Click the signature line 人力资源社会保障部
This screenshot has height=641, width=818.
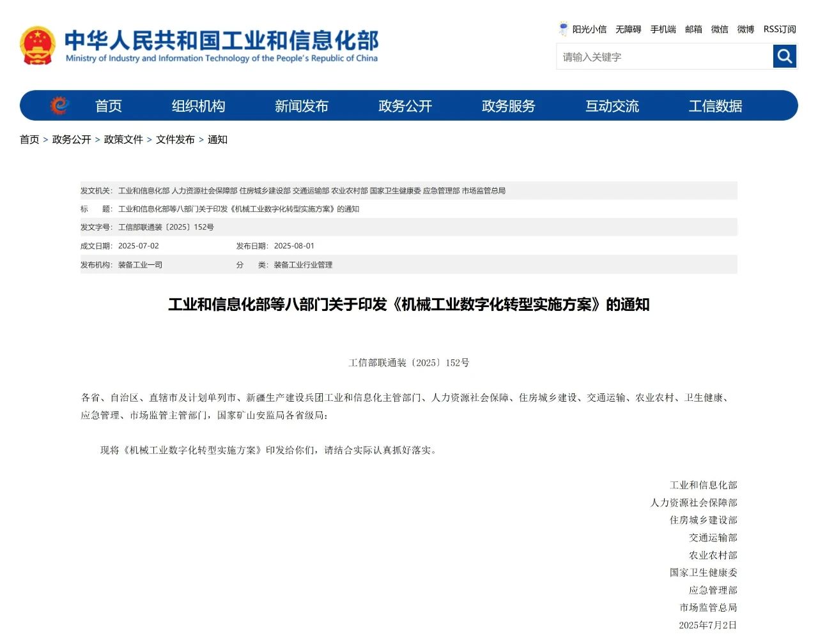click(694, 502)
